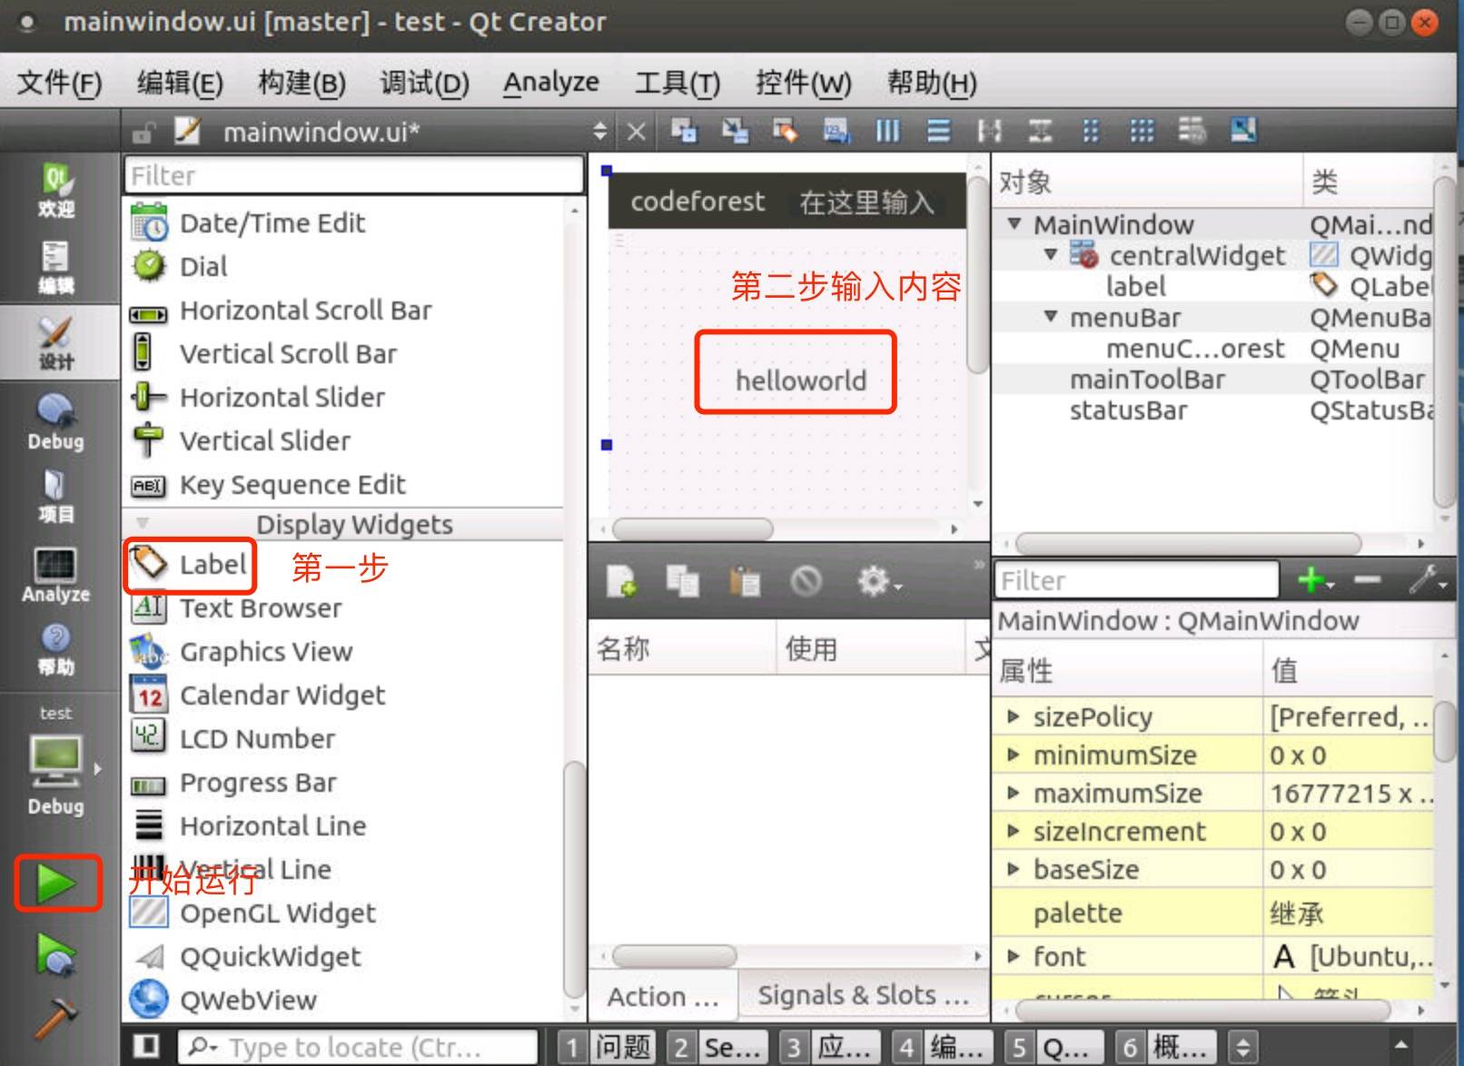The image size is (1464, 1066).
Task: Start debugging with the run-debug icon
Action: pos(56,954)
